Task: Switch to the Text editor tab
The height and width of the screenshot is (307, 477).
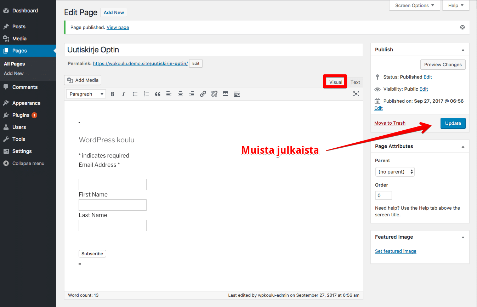Action: (x=355, y=82)
